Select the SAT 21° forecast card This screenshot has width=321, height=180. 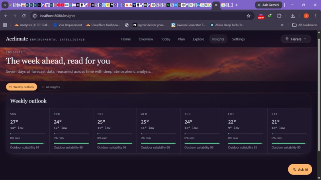pyautogui.click(x=289, y=131)
